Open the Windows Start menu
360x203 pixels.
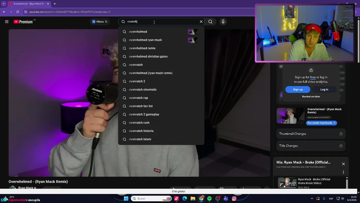pyautogui.click(x=126, y=198)
